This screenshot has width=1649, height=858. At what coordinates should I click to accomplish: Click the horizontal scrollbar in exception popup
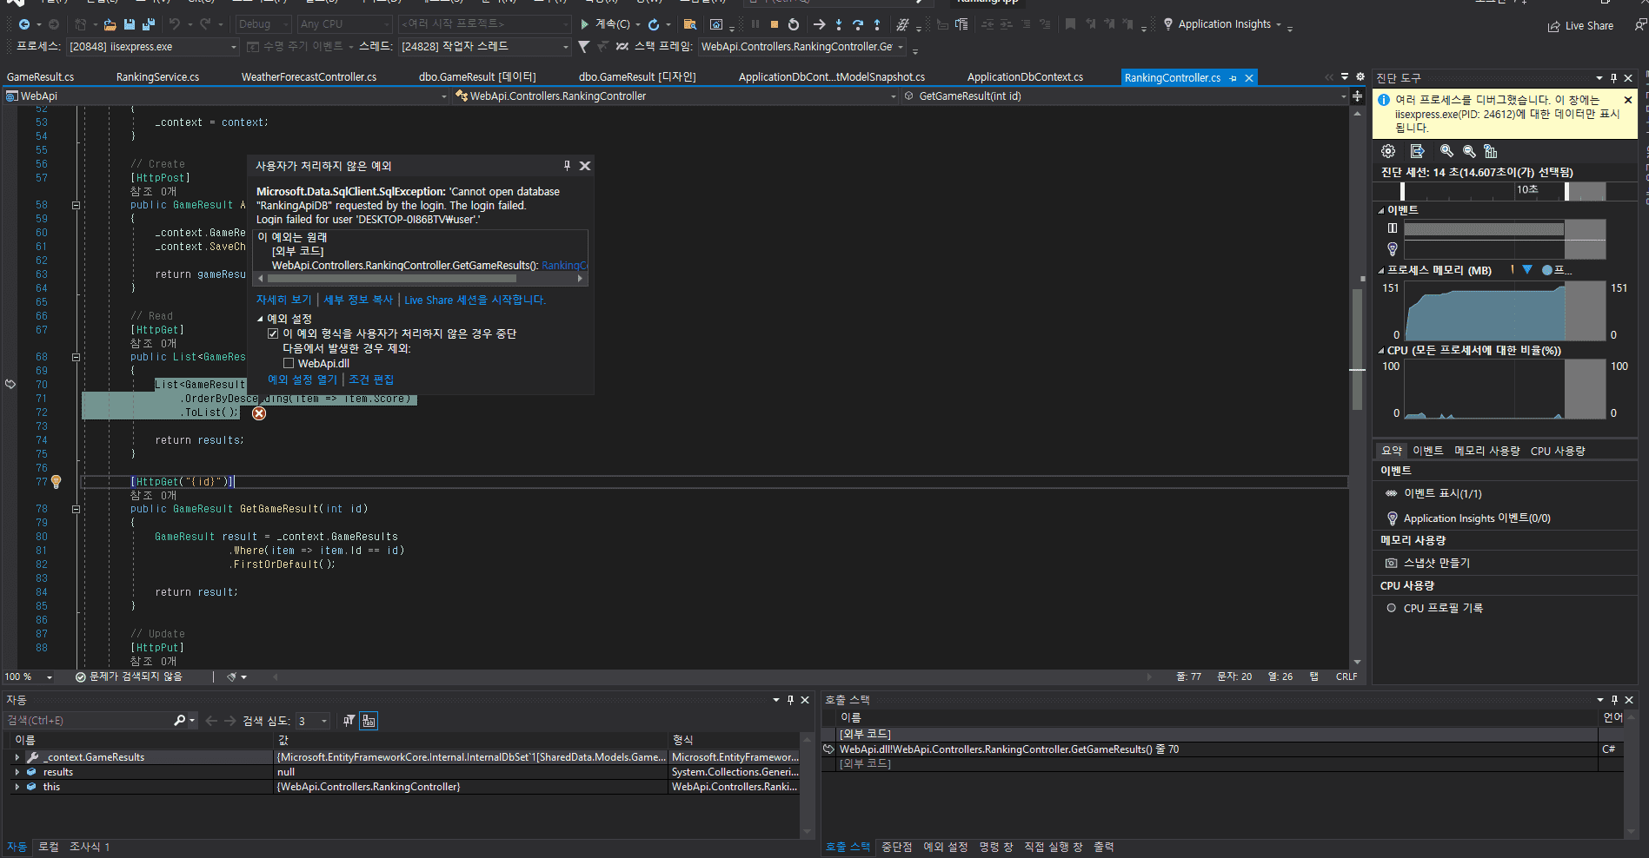[391, 279]
